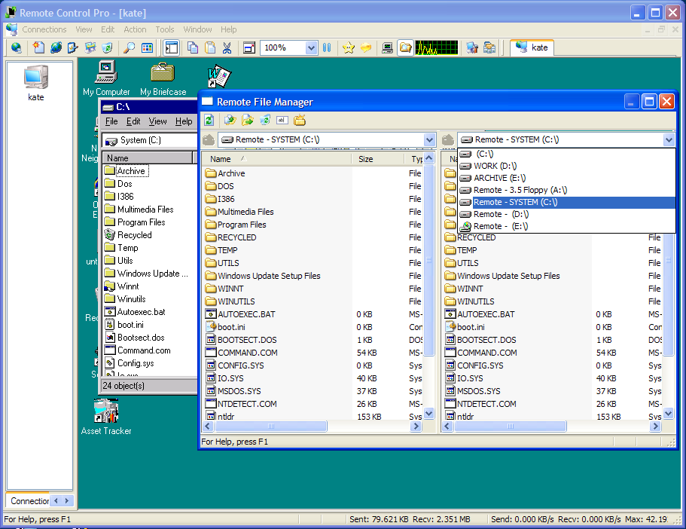Image resolution: width=686 pixels, height=529 pixels.
Task: Click the Paste clipboard icon in the main toolbar
Action: 210,47
